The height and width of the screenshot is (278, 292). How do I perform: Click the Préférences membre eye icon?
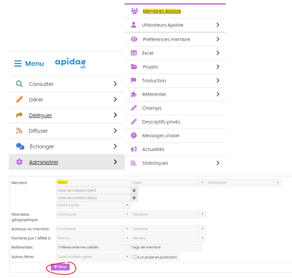click(134, 39)
